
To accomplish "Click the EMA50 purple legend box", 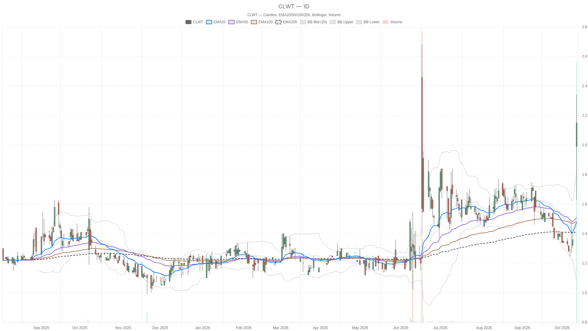I will (232, 22).
